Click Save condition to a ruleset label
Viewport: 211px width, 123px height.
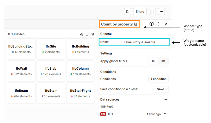(119, 89)
